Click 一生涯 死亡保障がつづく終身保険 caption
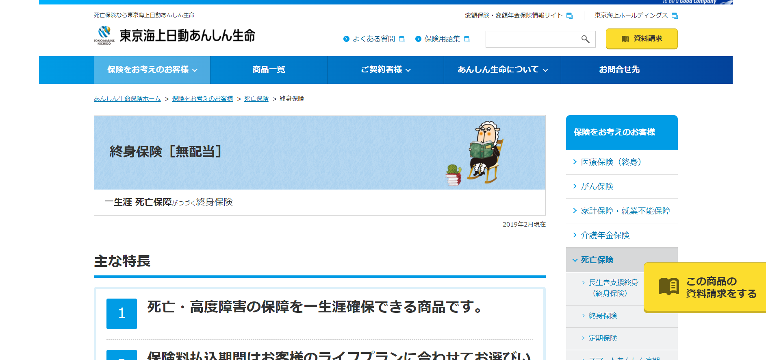 (169, 202)
